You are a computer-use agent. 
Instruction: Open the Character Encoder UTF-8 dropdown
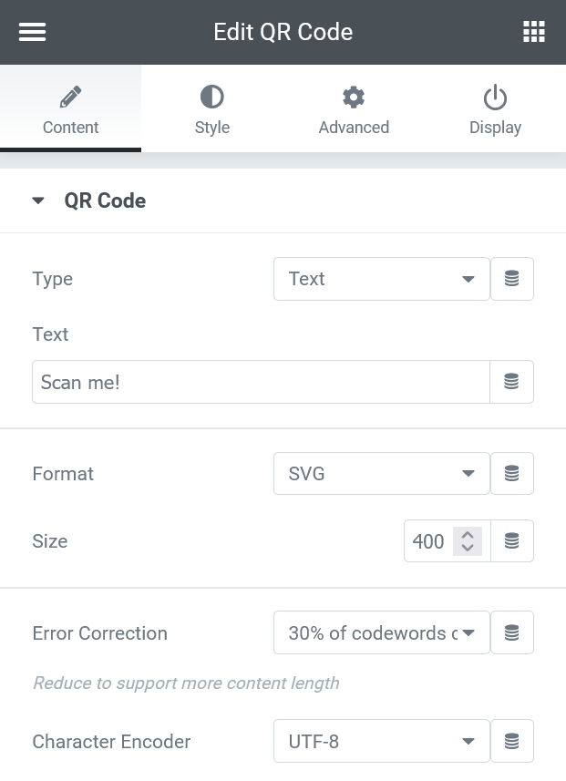pyautogui.click(x=382, y=741)
